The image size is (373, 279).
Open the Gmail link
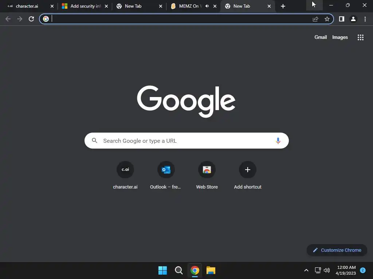point(321,37)
